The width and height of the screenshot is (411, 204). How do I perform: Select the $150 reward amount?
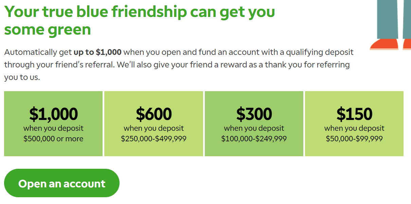354,114
